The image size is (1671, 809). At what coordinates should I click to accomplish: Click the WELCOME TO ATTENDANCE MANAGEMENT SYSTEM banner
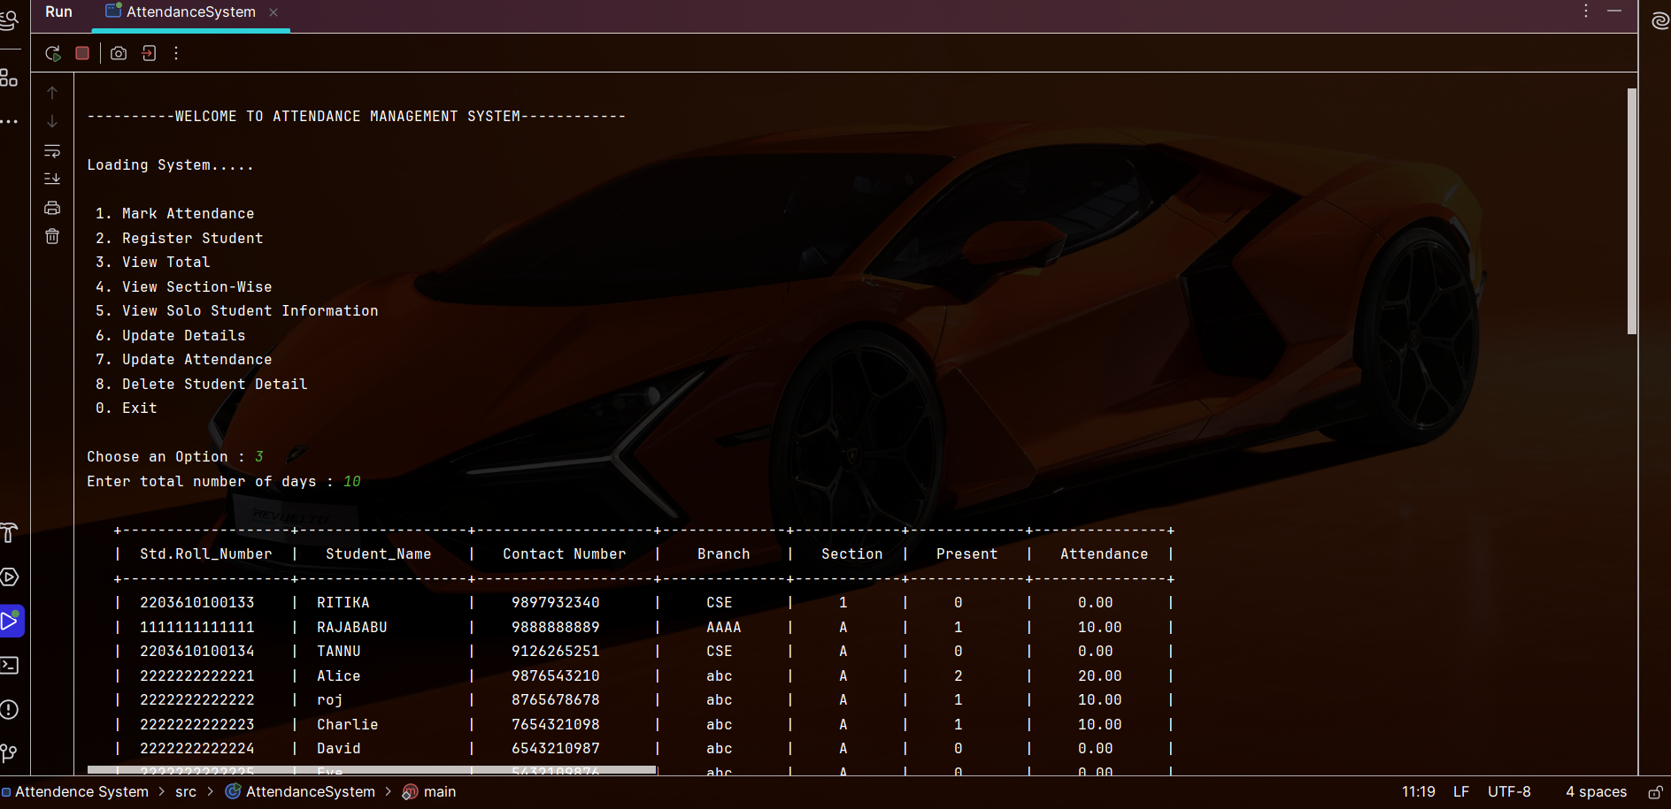pyautogui.click(x=357, y=117)
